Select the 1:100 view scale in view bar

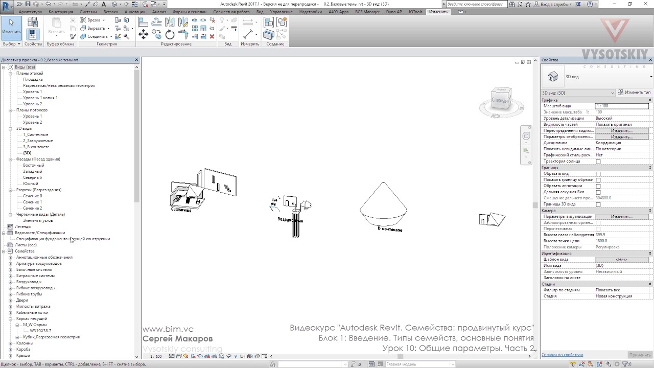(156, 356)
